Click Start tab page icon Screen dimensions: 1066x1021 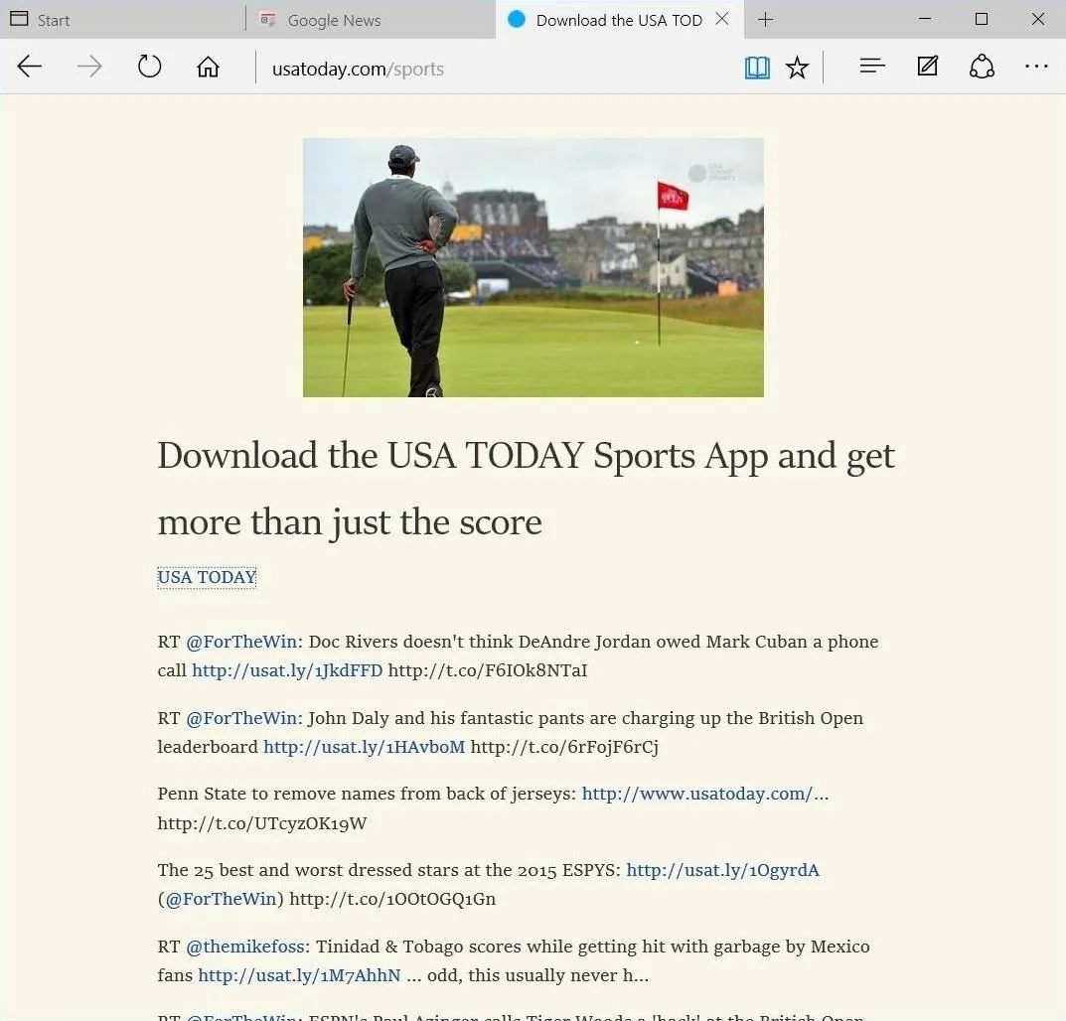19,18
